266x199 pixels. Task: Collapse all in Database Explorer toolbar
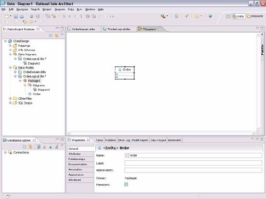tap(24, 147)
